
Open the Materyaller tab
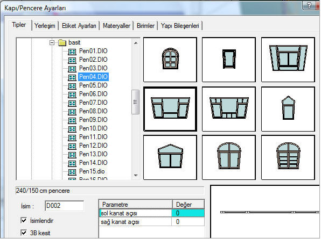(116, 26)
